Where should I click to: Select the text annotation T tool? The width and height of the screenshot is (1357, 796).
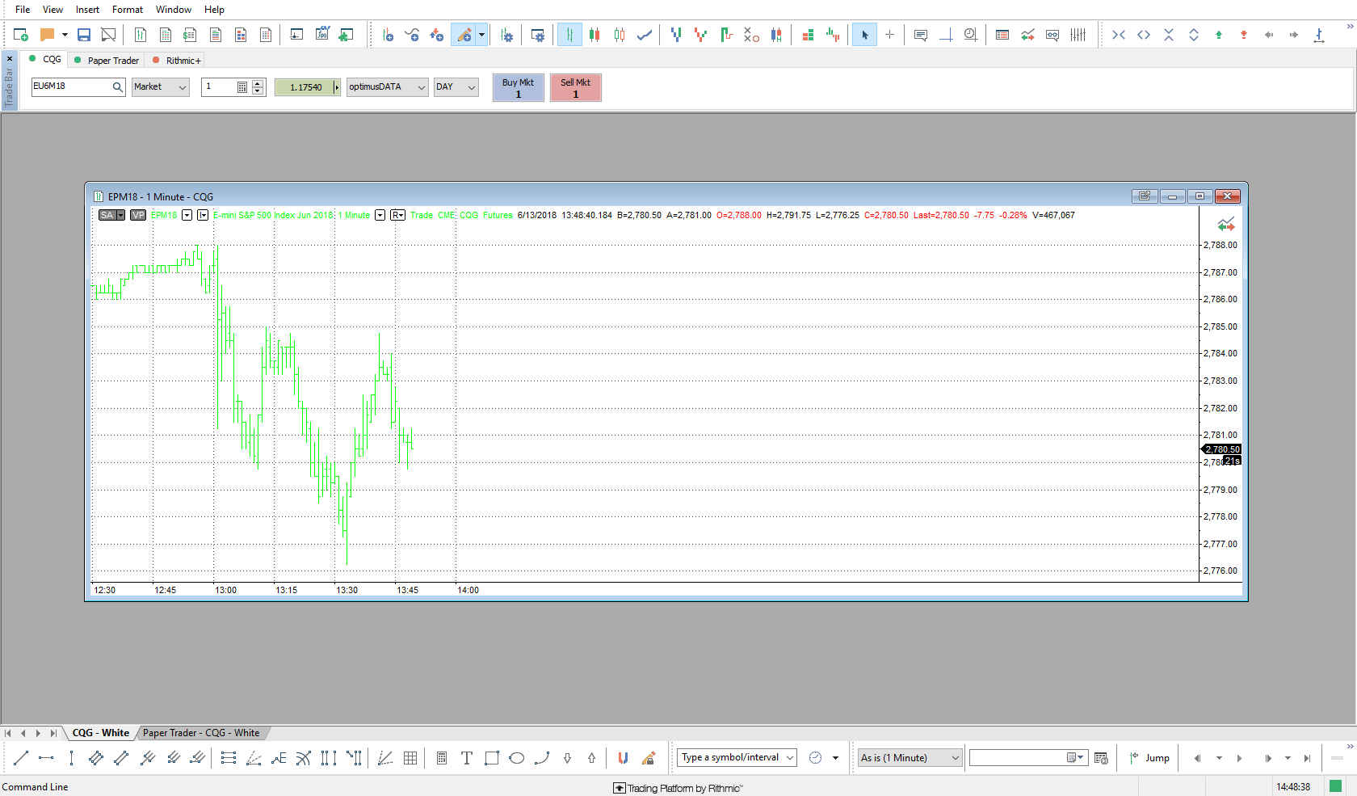pyautogui.click(x=467, y=758)
